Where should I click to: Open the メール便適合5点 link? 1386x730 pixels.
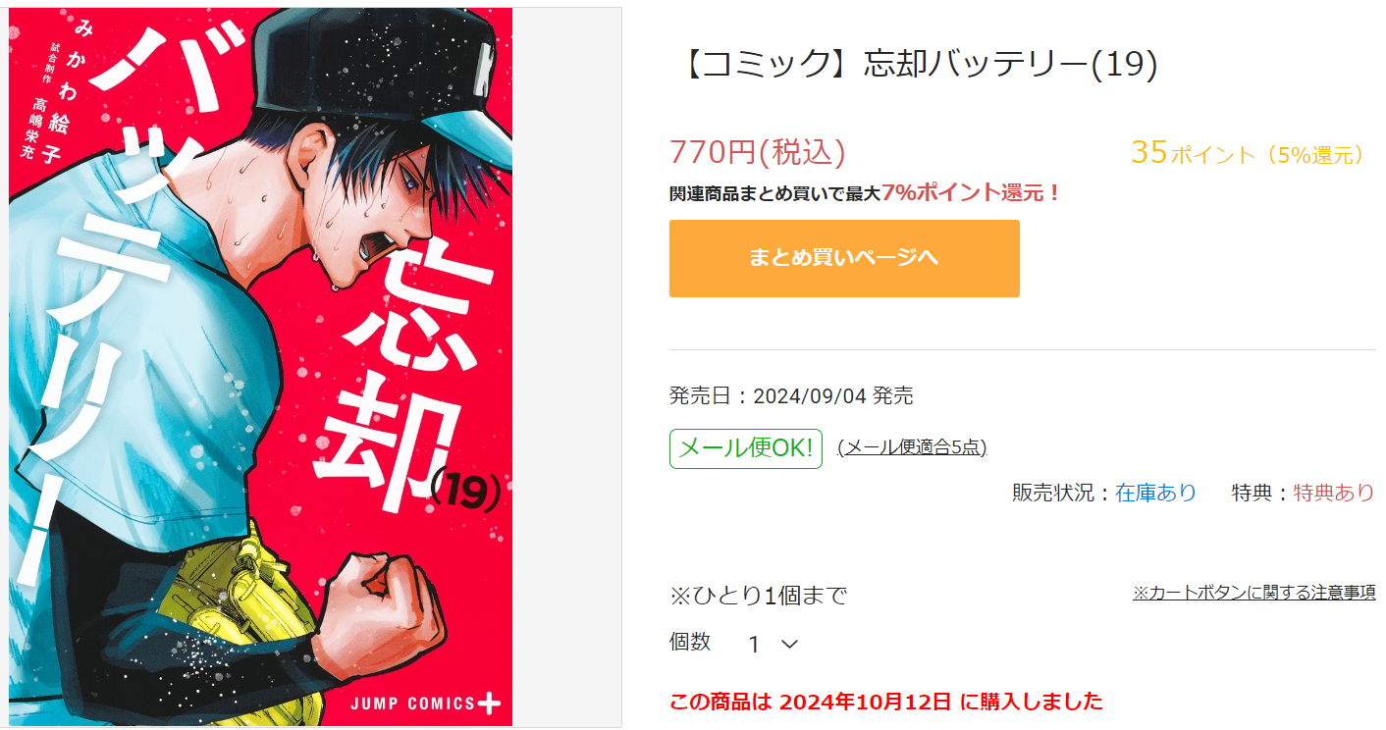(x=912, y=447)
